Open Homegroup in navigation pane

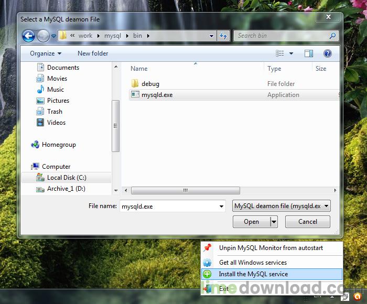59,145
